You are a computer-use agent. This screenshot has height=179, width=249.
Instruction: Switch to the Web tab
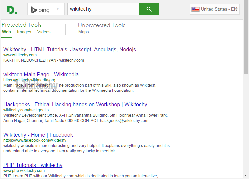(6, 32)
